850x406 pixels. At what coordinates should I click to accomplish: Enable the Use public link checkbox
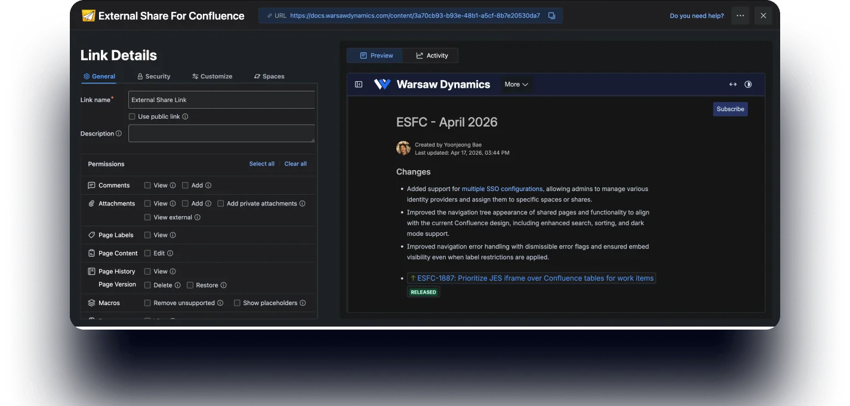click(132, 116)
